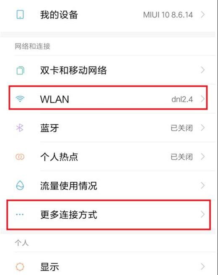Tap the dual SIM card icon
The width and height of the screenshot is (218, 275).
pos(20,71)
